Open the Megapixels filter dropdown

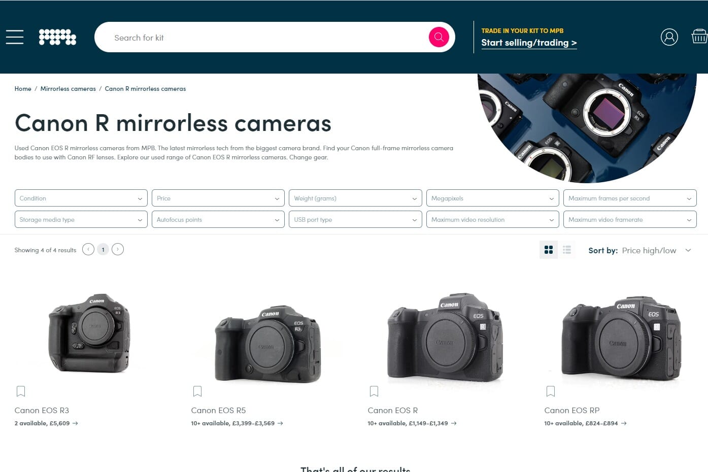[493, 198]
